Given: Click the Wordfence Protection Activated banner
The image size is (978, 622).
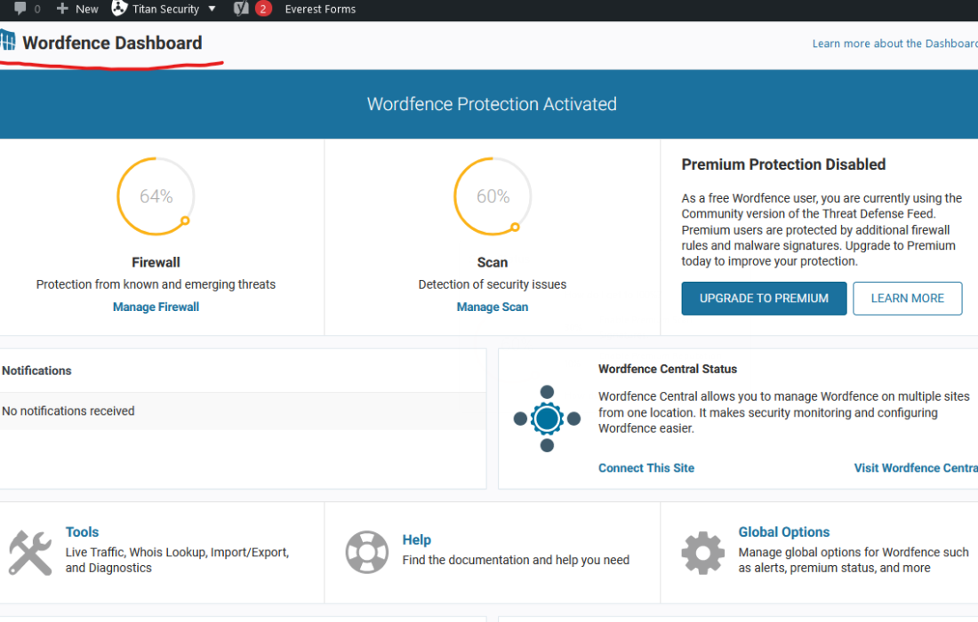Looking at the screenshot, I should (x=489, y=104).
